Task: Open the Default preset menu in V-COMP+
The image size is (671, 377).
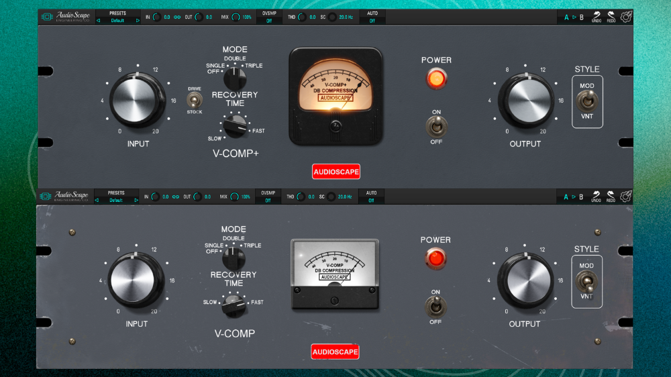Action: 117,21
